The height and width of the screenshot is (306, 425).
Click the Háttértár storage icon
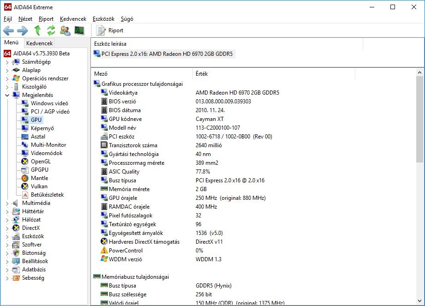16,211
